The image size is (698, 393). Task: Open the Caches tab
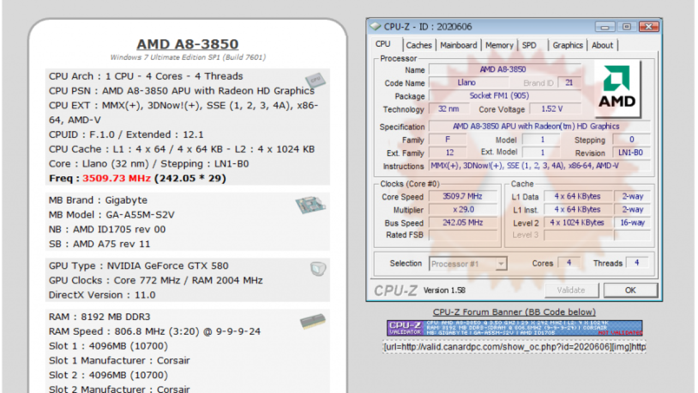click(419, 45)
